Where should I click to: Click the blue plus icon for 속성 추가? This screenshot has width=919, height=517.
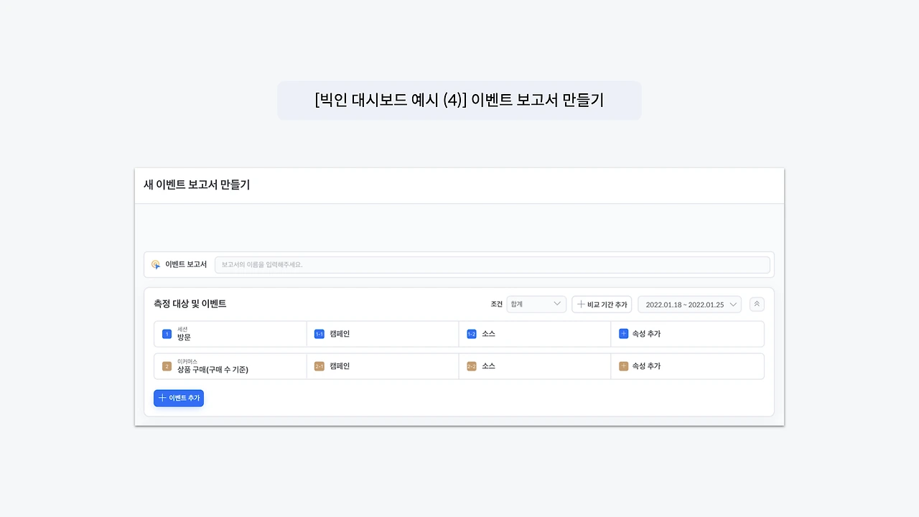[623, 334]
